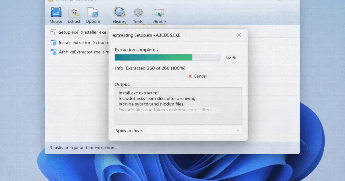This screenshot has width=345, height=181.
Task: Click the 'Output:' label
Action: coord(122,84)
